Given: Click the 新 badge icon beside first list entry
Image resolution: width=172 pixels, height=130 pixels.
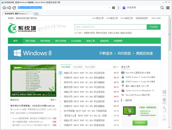Looking at the screenshot, I should pos(60,73).
